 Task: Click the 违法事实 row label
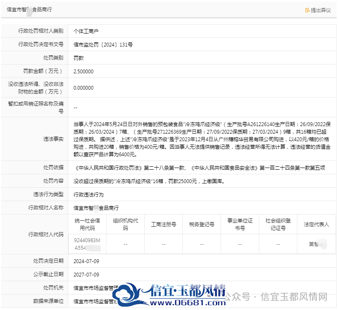click(53, 139)
